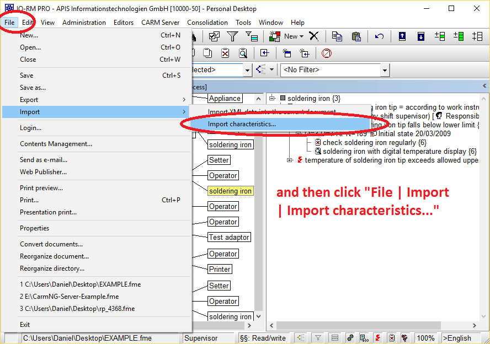Open recent file 'E:\CarmNG-Server-Example.fme'
The height and width of the screenshot is (344, 490).
click(x=96, y=297)
